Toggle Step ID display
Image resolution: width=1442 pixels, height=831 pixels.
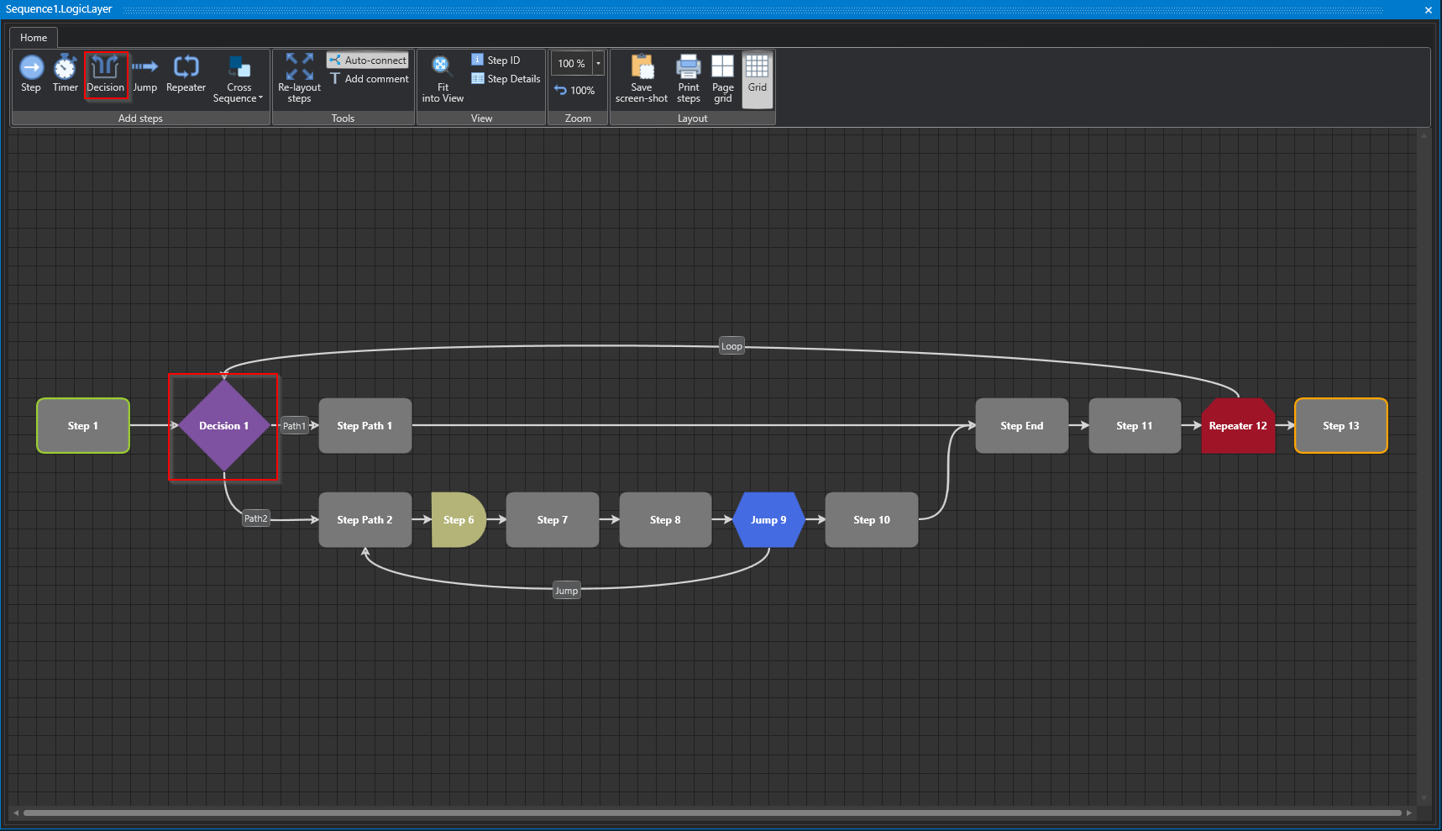pos(496,60)
